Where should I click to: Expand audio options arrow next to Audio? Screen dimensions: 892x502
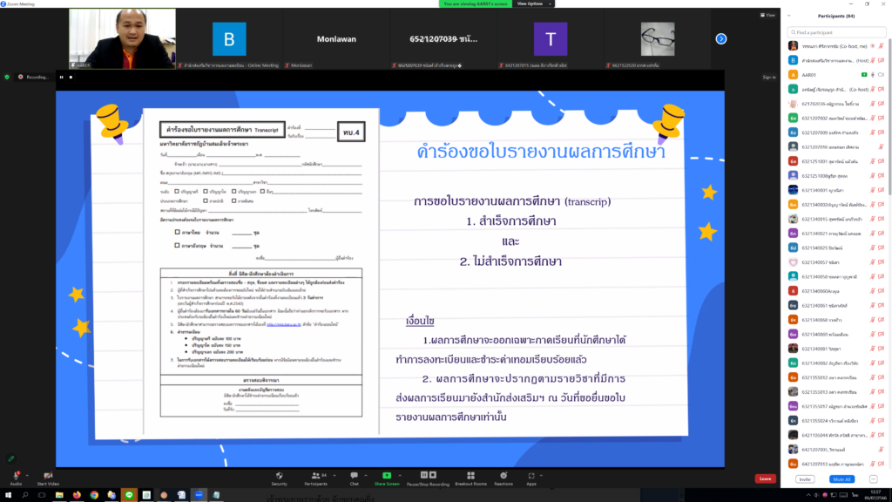[x=27, y=475]
